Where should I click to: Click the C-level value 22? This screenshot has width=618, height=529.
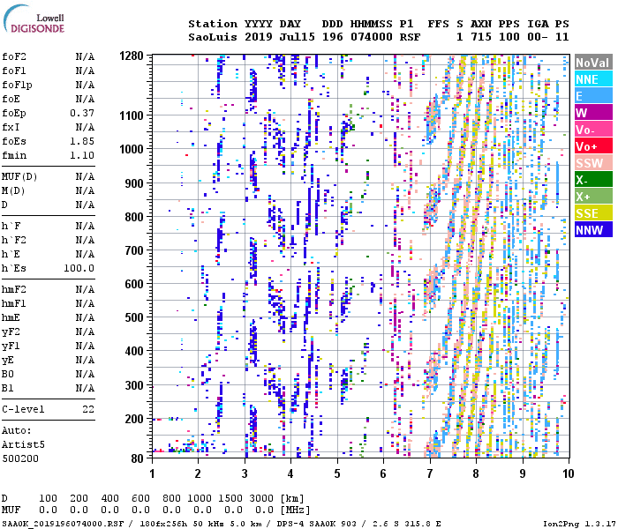pyautogui.click(x=88, y=410)
